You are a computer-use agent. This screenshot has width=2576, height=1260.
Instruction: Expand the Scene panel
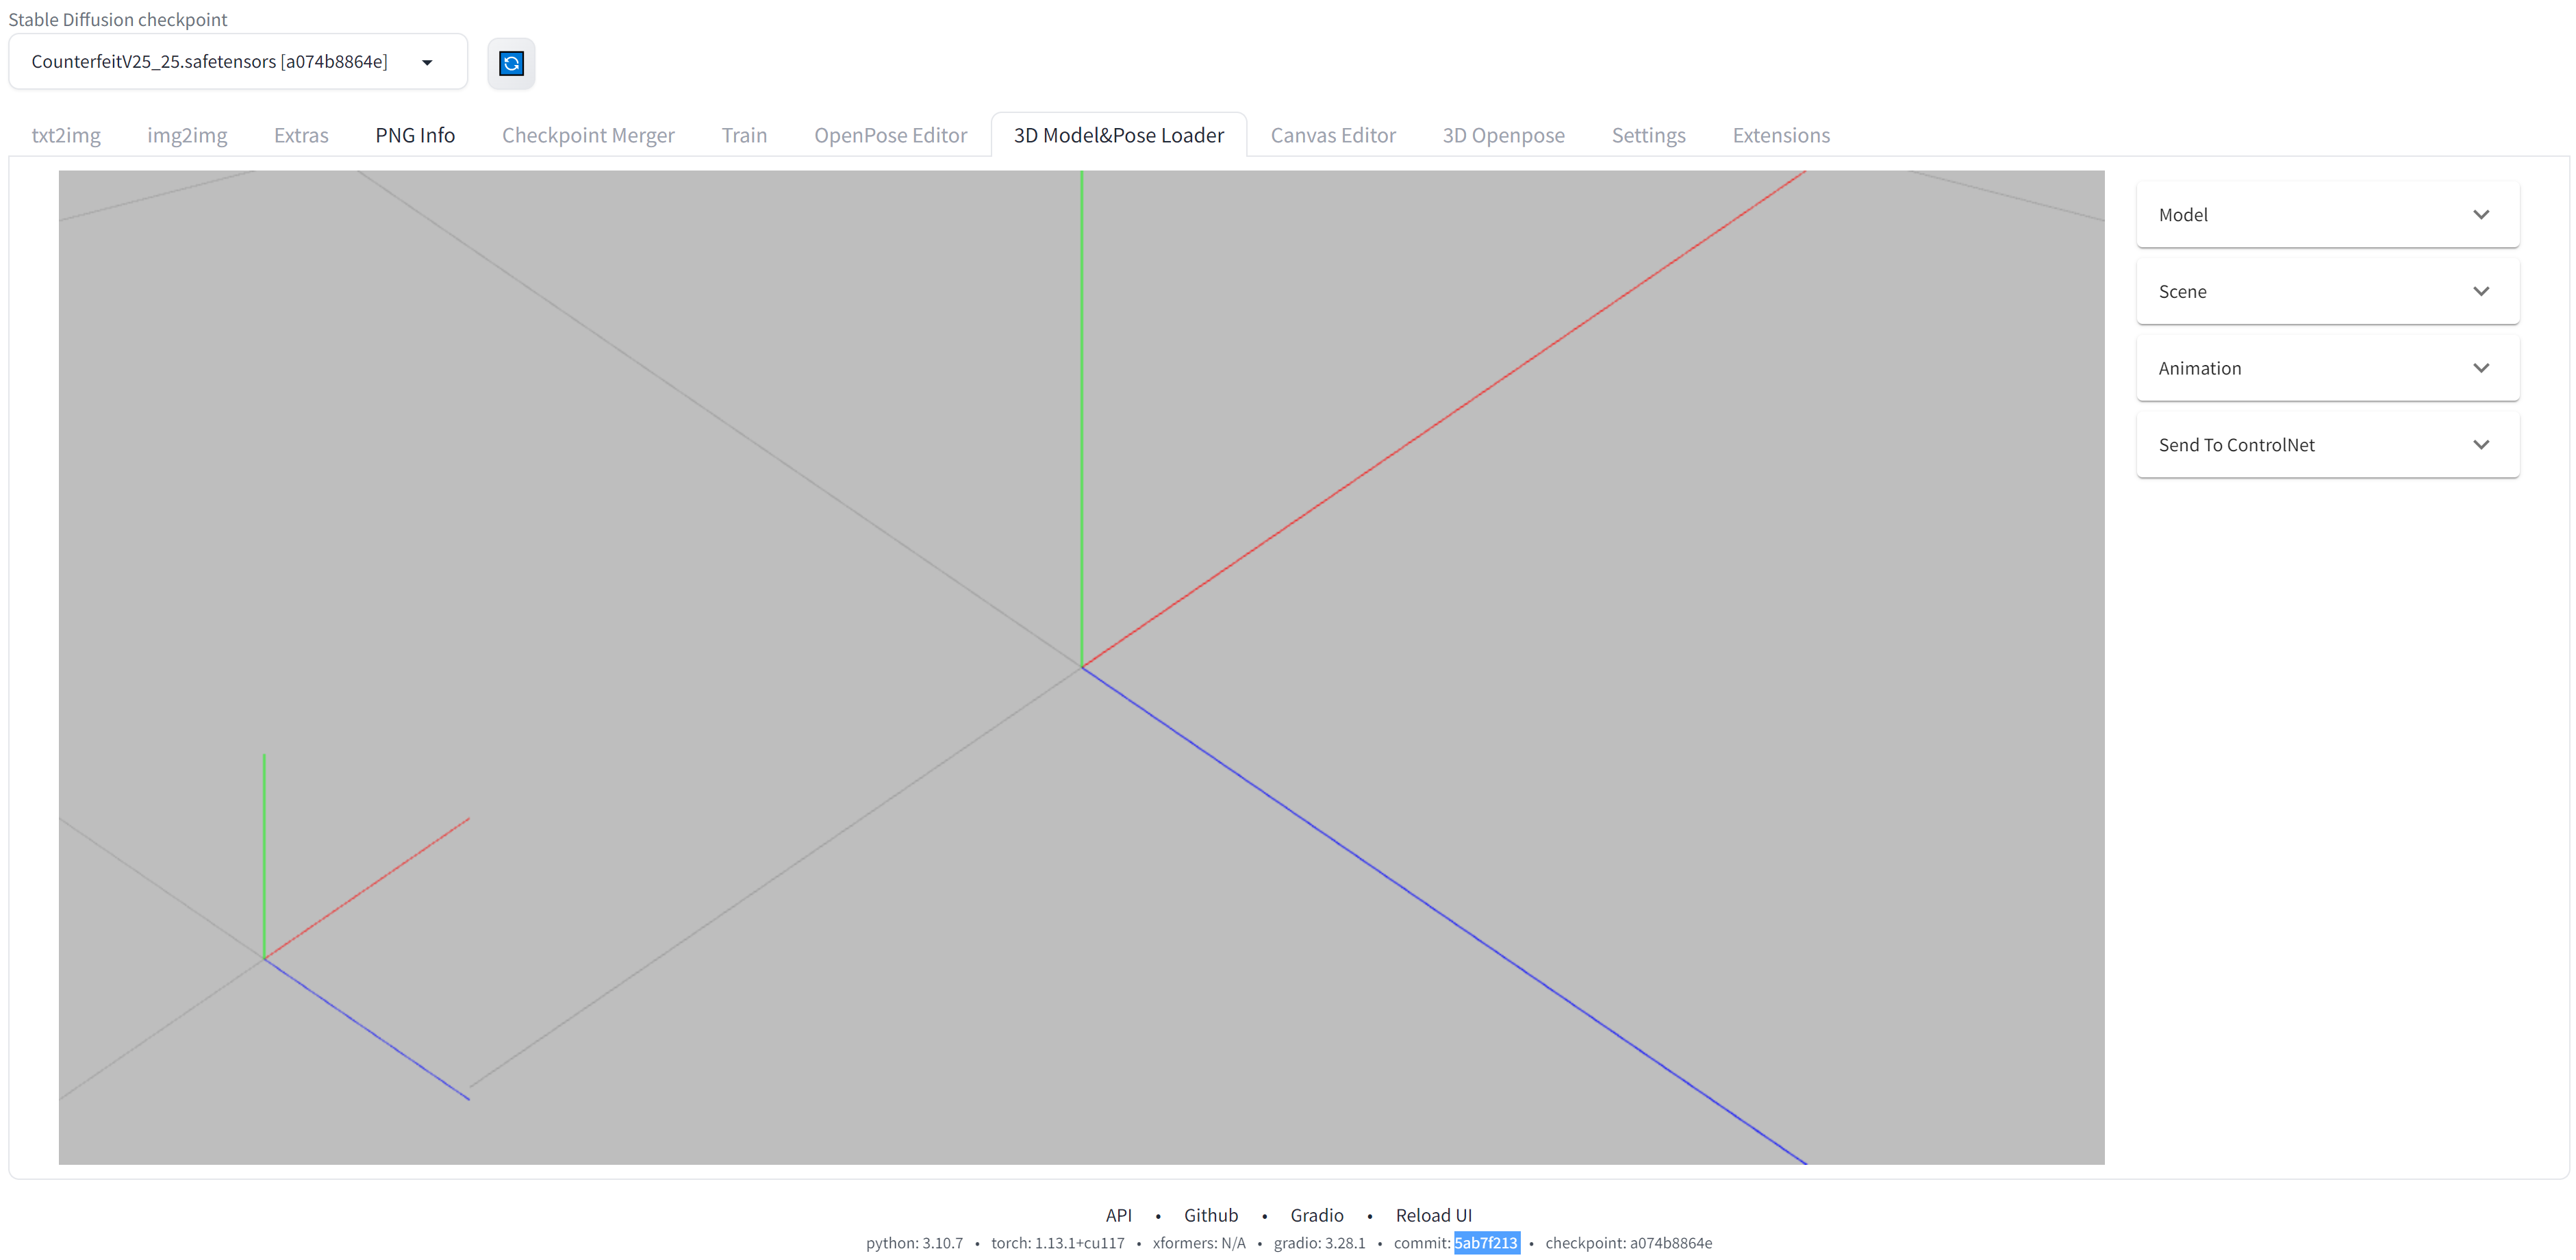click(x=2327, y=291)
